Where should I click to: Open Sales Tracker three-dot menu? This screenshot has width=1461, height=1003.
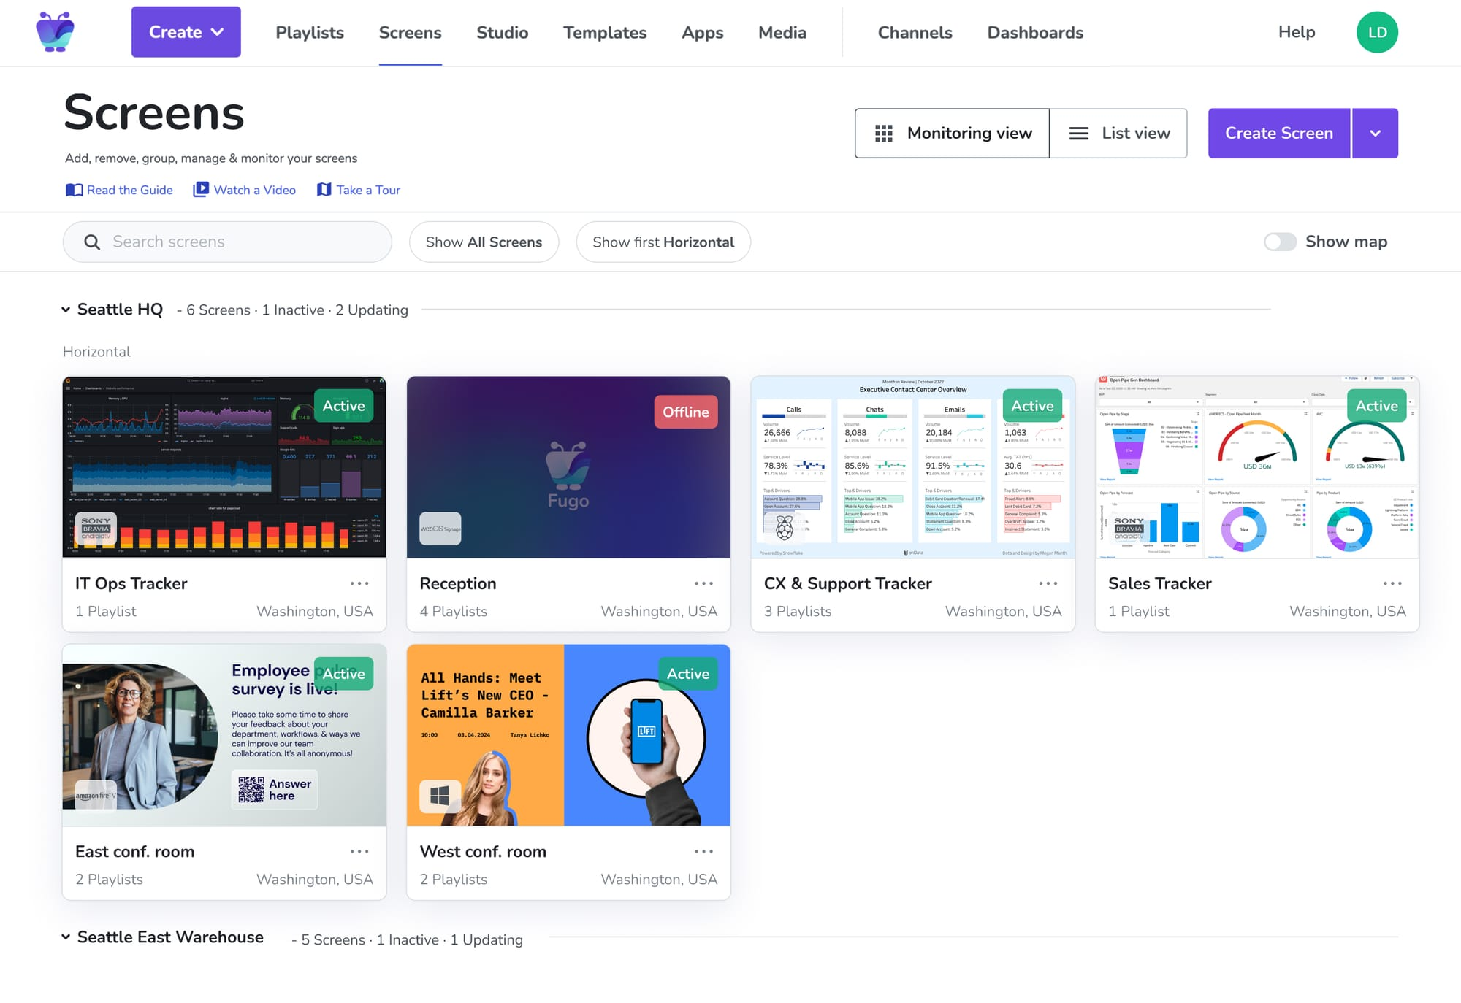1392,583
